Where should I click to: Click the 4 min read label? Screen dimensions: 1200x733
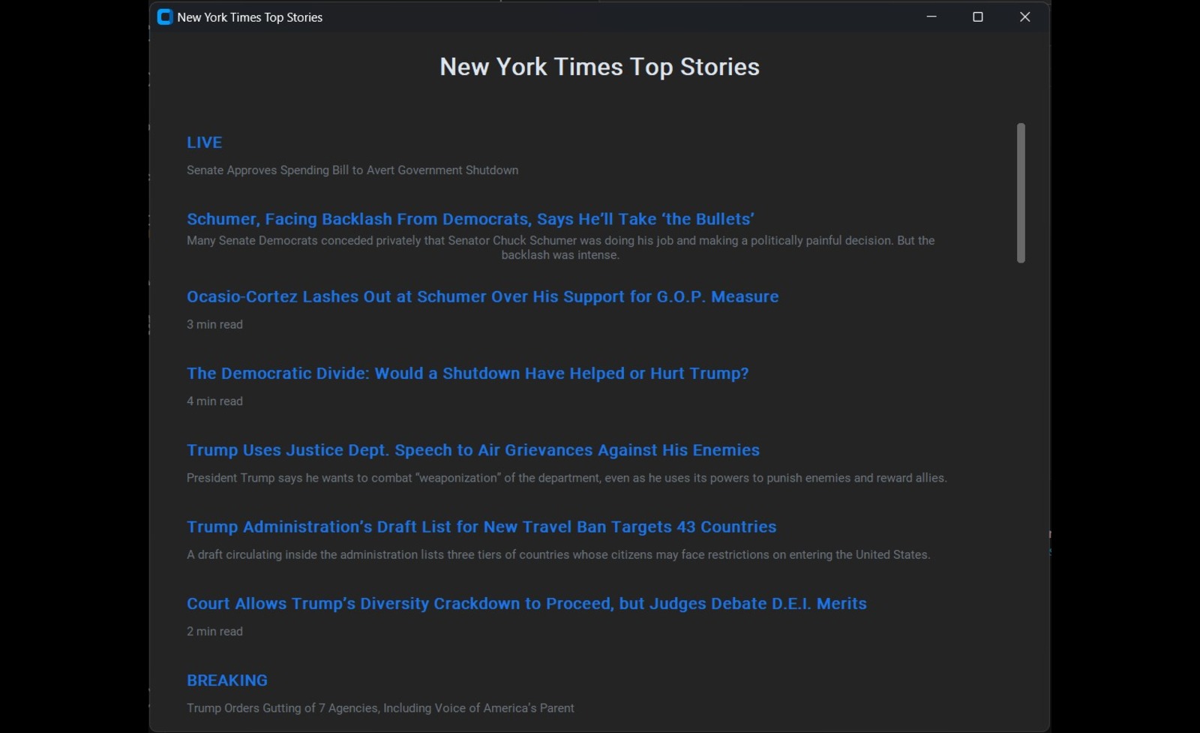pyautogui.click(x=214, y=401)
